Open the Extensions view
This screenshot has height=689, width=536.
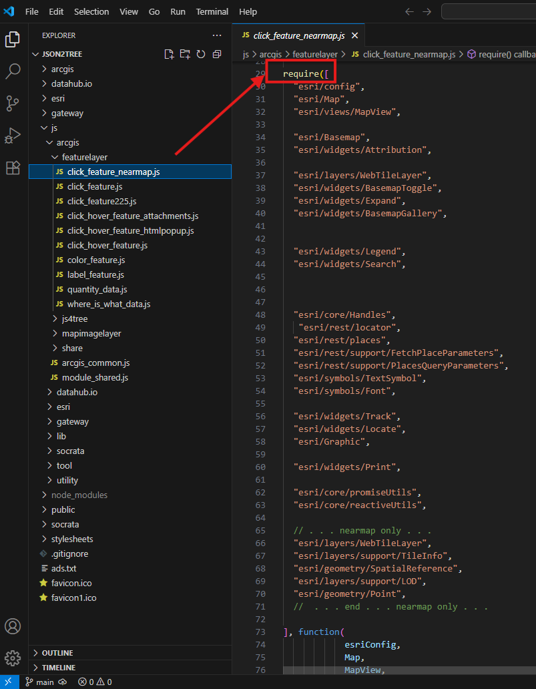click(x=12, y=168)
